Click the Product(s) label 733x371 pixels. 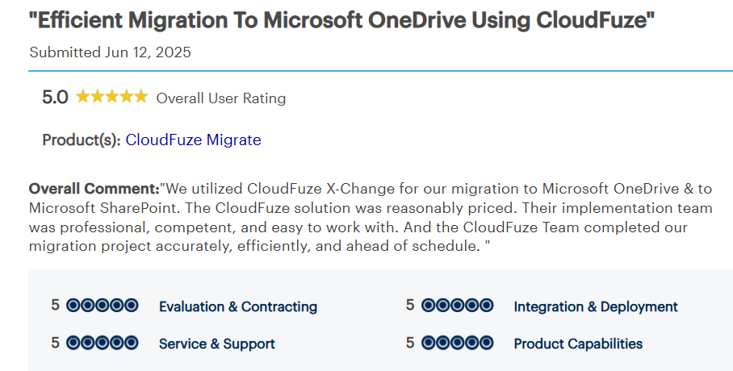(x=81, y=140)
